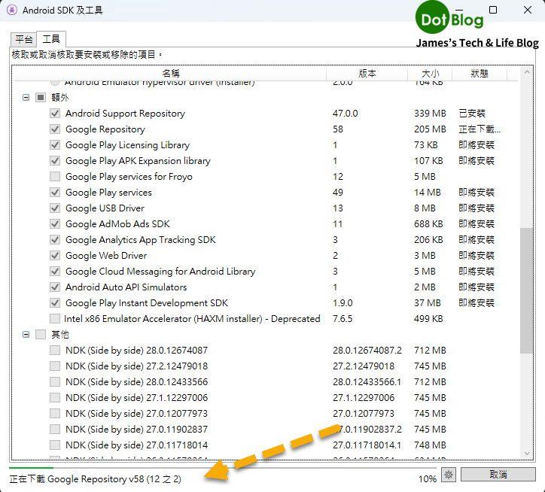Collapse the 其他 group
The width and height of the screenshot is (545, 492).
(26, 335)
